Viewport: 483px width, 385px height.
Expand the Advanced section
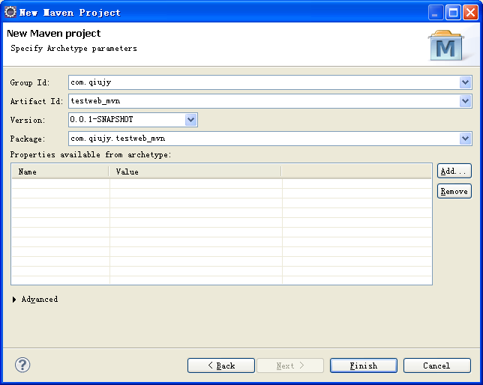pyautogui.click(x=14, y=300)
